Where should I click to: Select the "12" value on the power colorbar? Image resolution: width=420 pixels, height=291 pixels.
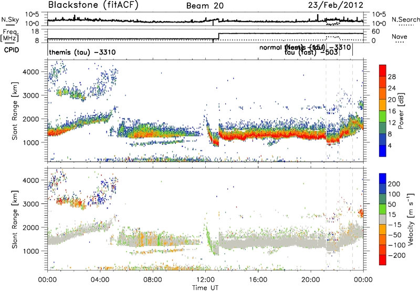[x=392, y=123]
